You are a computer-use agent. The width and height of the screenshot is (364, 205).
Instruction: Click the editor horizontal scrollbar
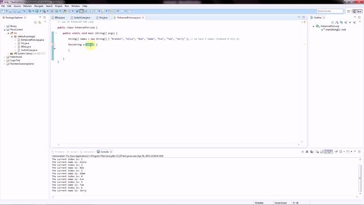[x=179, y=145]
